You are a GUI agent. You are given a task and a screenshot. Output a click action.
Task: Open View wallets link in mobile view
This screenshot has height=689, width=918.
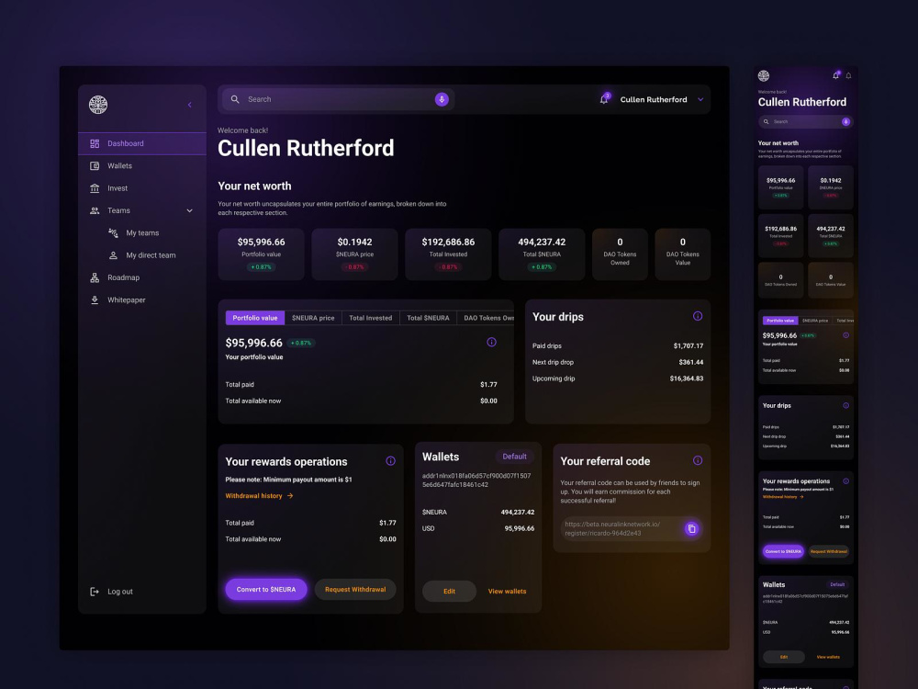(828, 657)
